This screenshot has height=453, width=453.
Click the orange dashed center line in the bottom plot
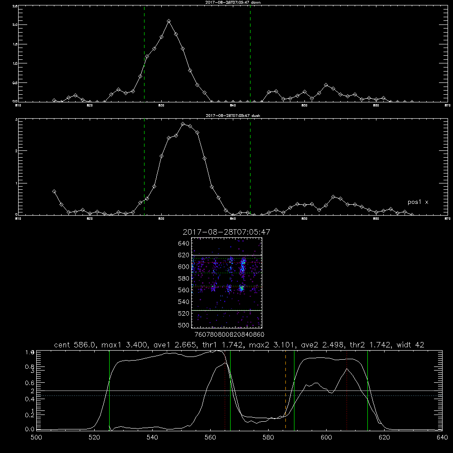point(285,390)
